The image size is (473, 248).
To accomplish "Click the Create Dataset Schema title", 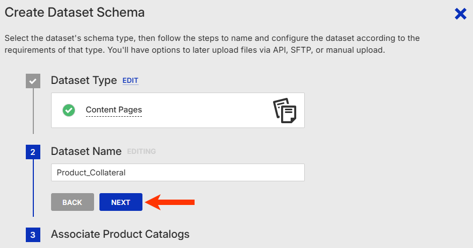I will point(75,12).
